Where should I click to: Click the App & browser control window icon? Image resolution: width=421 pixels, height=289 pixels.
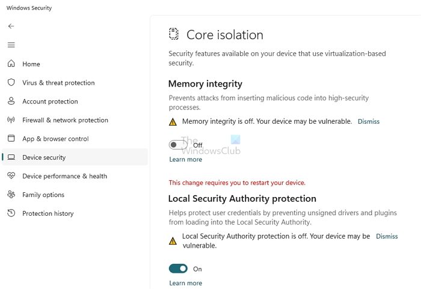pyautogui.click(x=11, y=138)
